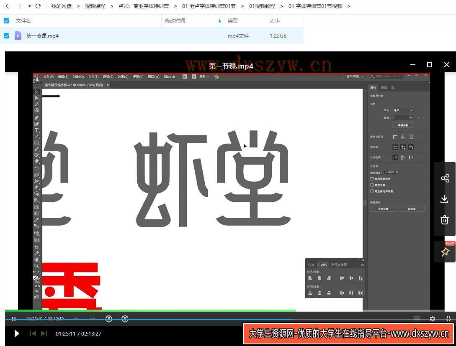Click the 文档设置 button
This screenshot has height=346, width=456.
383,209
